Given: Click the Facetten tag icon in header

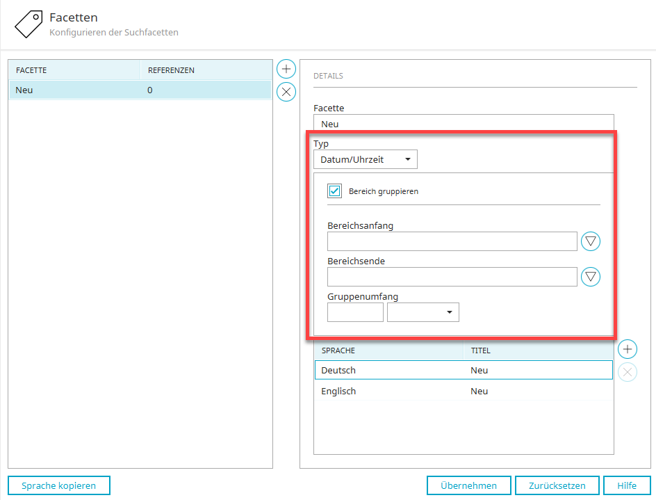Looking at the screenshot, I should 28,25.
